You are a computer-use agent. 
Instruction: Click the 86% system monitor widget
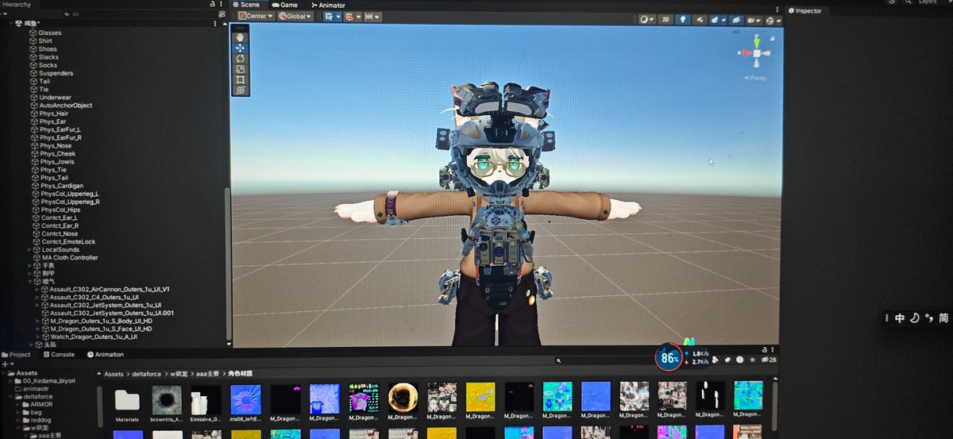coord(669,358)
